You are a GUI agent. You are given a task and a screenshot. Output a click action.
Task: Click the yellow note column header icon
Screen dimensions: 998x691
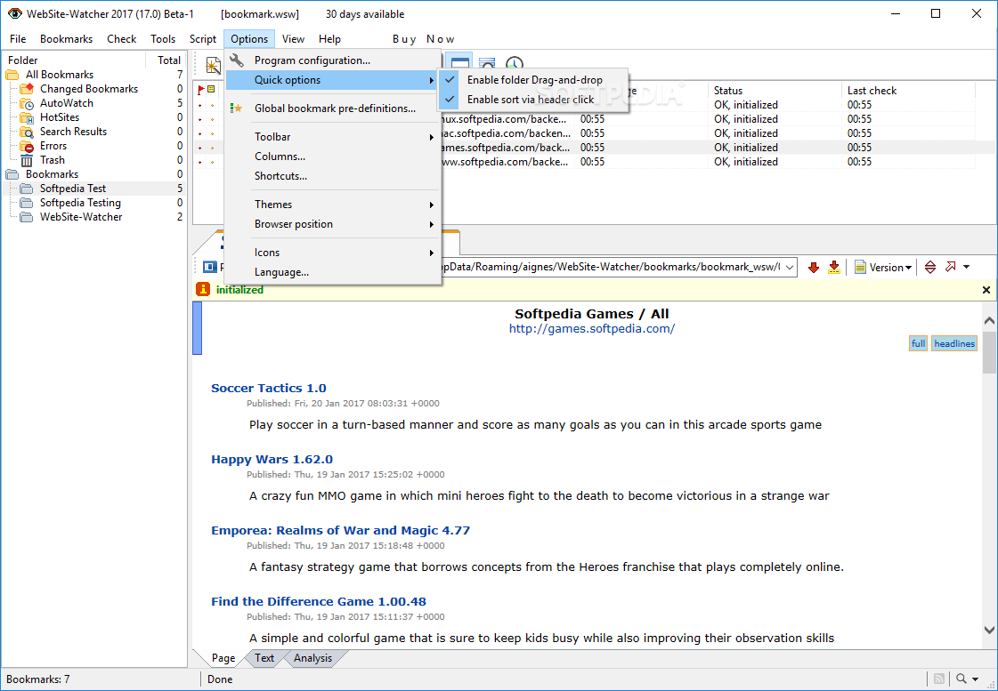tap(211, 91)
